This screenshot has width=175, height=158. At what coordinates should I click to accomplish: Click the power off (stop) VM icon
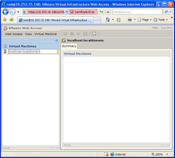tap(65, 34)
